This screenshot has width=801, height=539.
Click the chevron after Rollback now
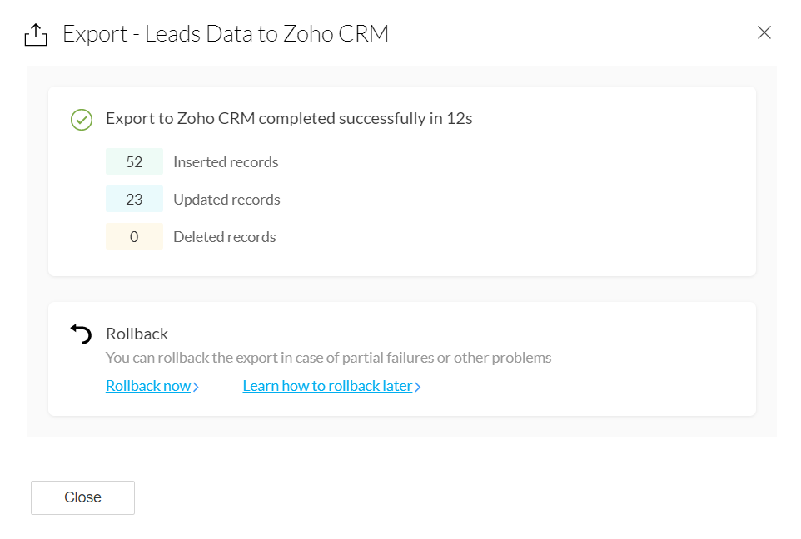click(196, 387)
